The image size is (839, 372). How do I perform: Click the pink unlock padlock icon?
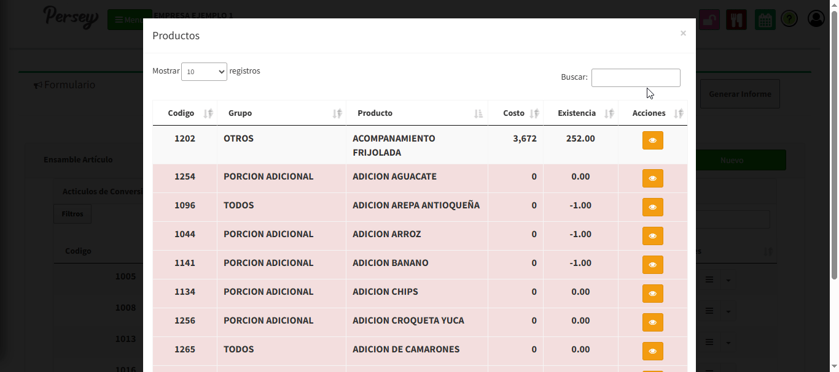(709, 20)
